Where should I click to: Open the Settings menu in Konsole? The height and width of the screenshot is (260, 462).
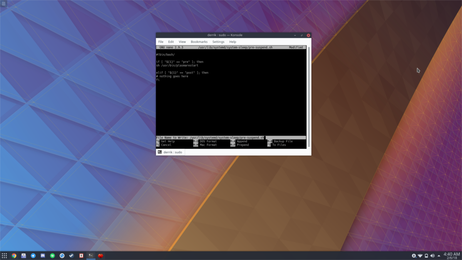pos(218,42)
